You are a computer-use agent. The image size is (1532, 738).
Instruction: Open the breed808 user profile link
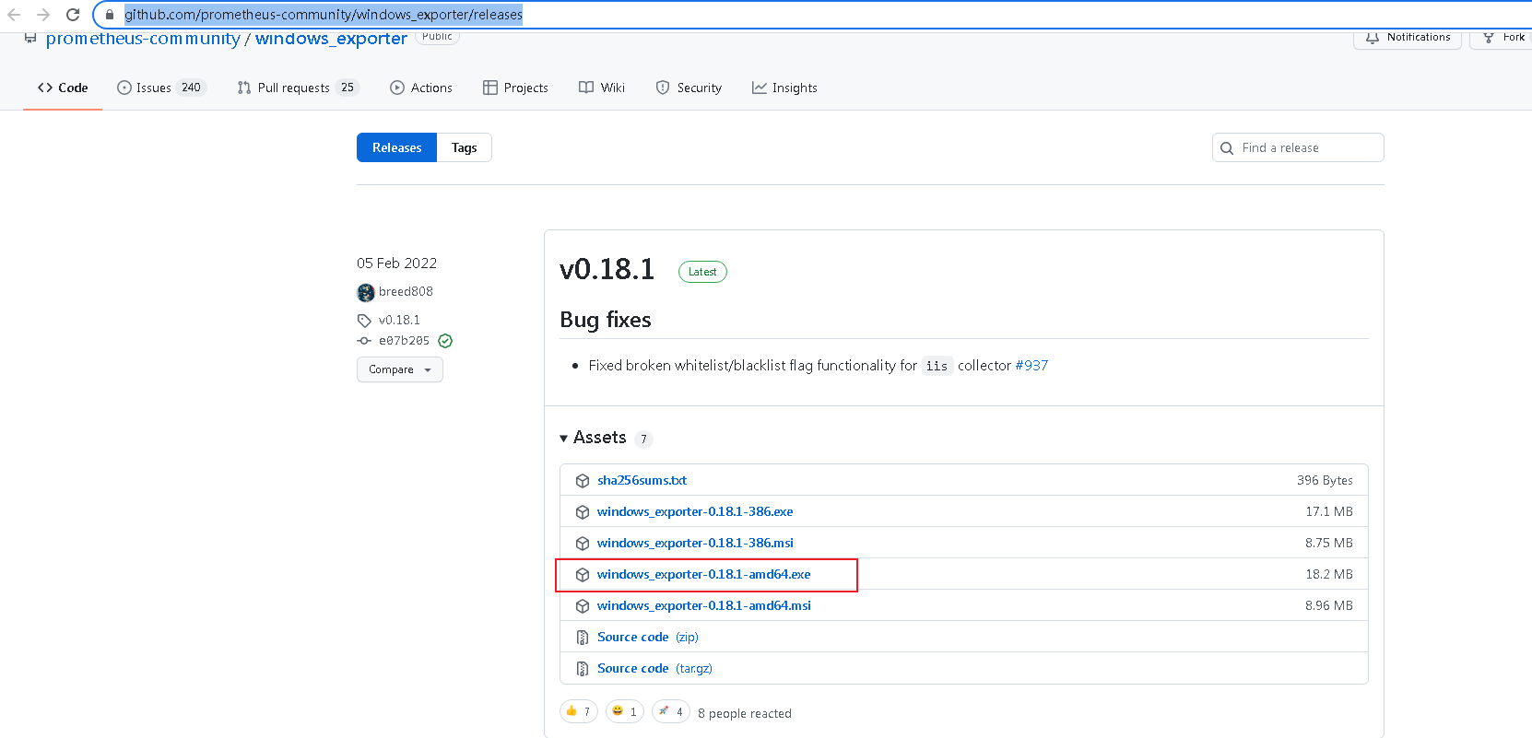(x=406, y=291)
